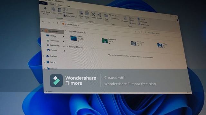Image resolution: width=206 pixels, height=115 pixels.
Task: Click Edit in the Open group
Action: coord(132,20)
